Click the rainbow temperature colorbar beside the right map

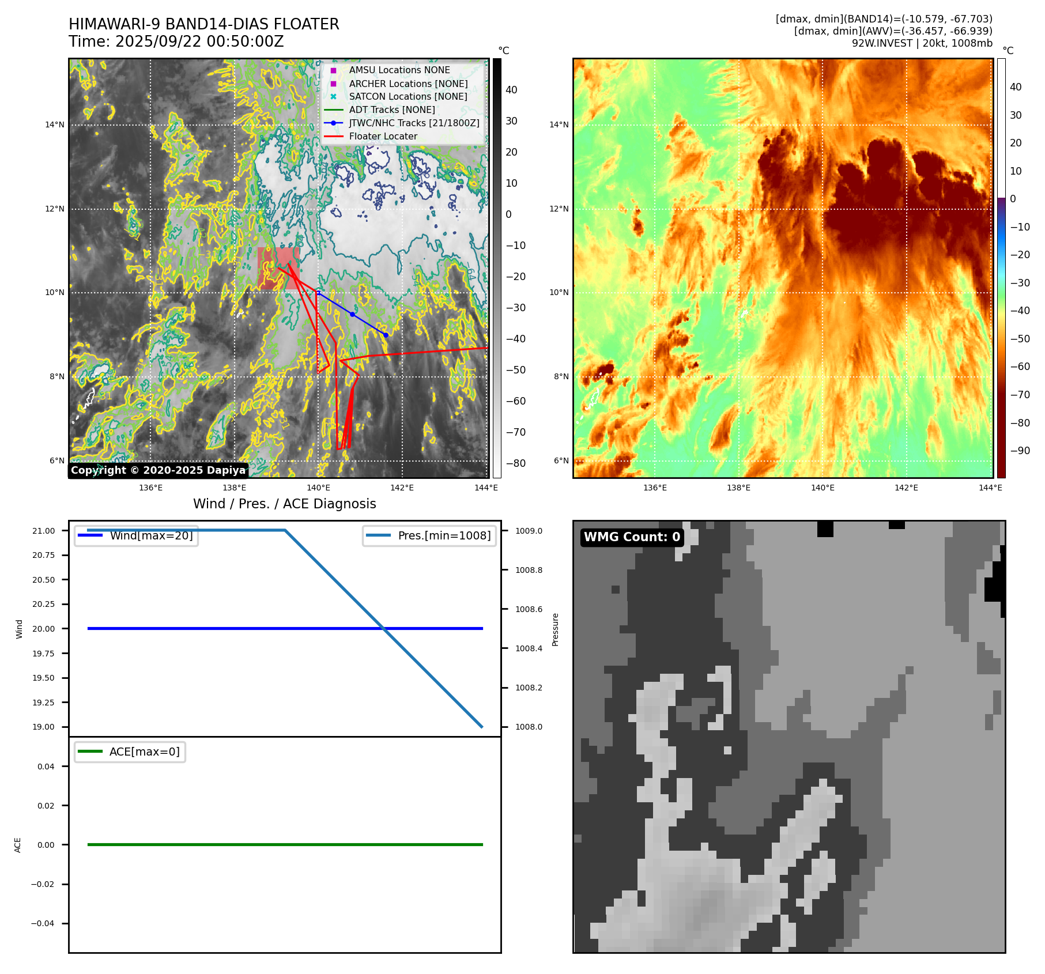(1001, 268)
